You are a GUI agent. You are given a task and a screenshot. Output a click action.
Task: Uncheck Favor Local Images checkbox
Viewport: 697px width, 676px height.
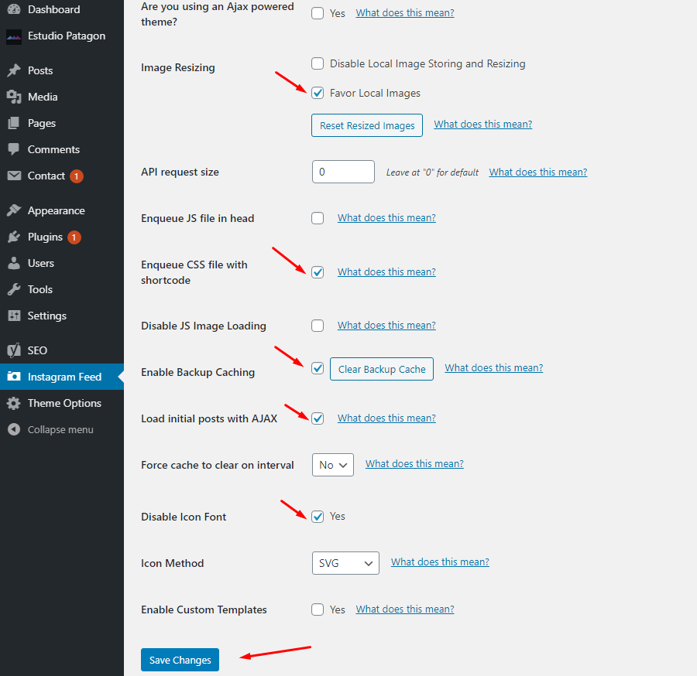(318, 93)
